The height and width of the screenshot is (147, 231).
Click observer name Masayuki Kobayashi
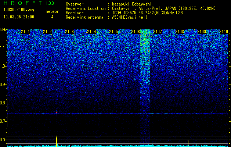[x=132, y=4]
